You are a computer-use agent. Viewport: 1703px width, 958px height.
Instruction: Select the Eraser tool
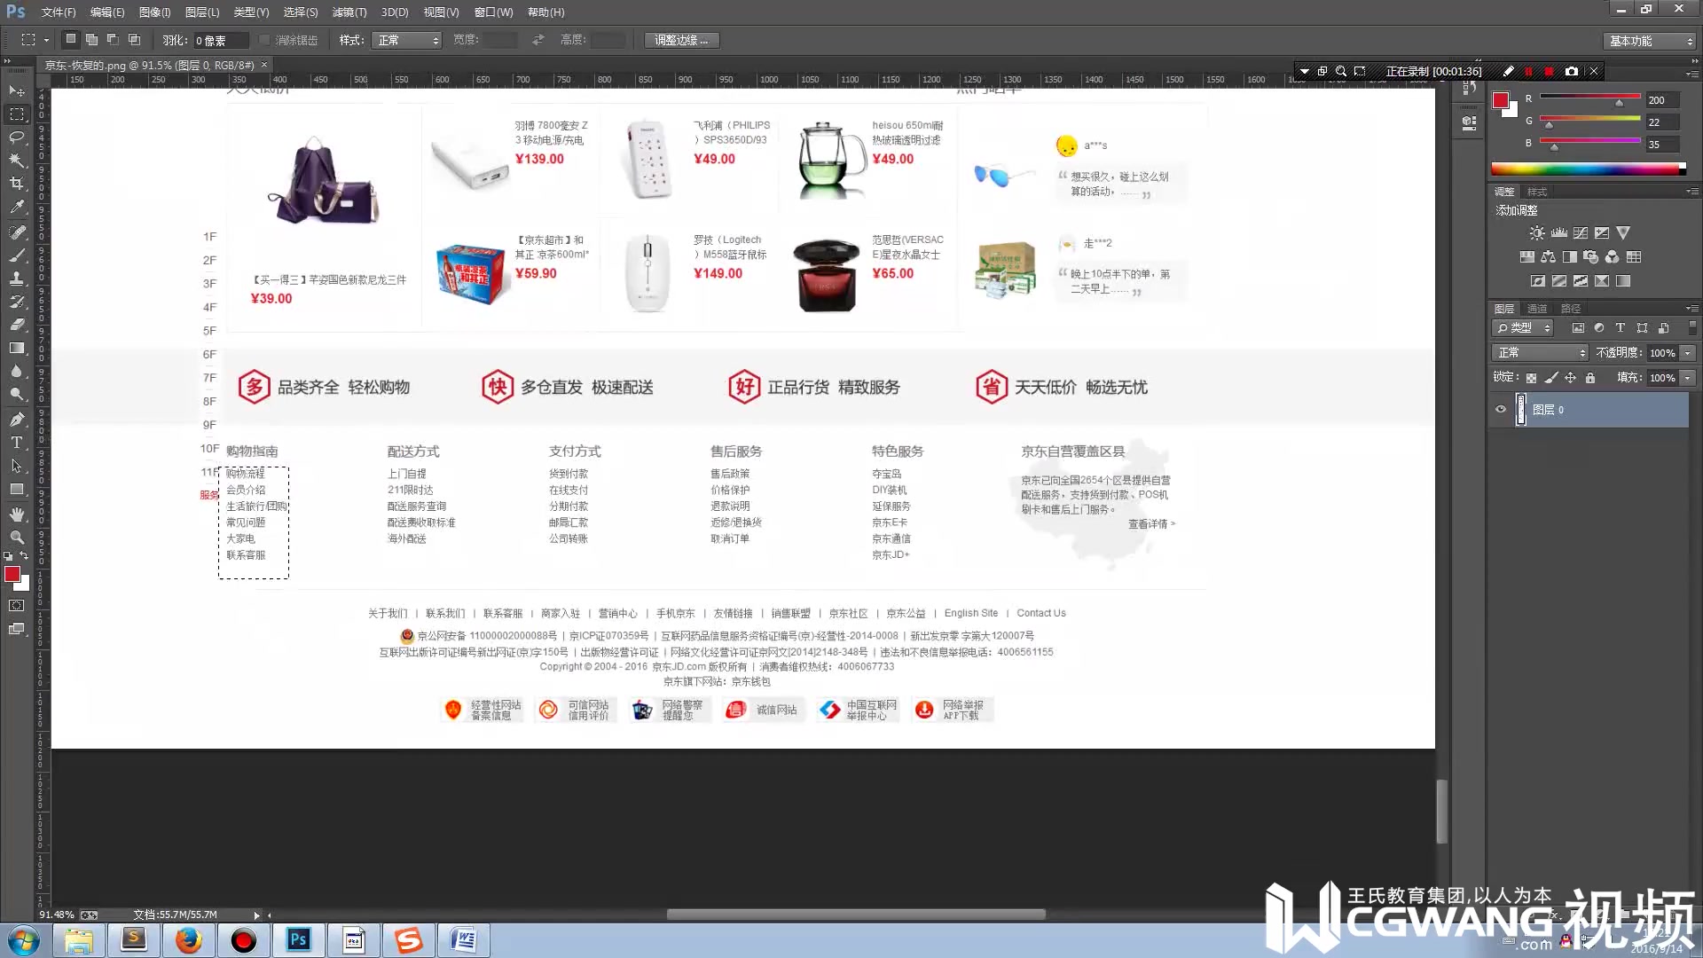point(17,325)
